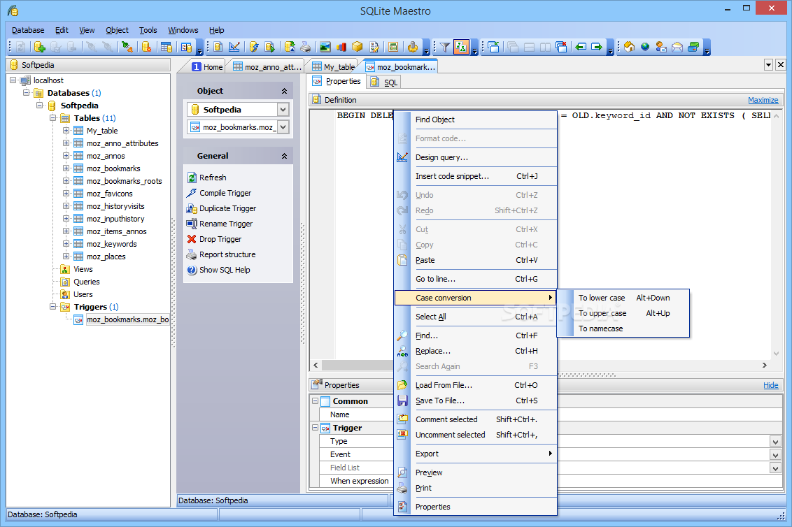
Task: Choose Insert code snippet menu item
Action: coord(476,176)
